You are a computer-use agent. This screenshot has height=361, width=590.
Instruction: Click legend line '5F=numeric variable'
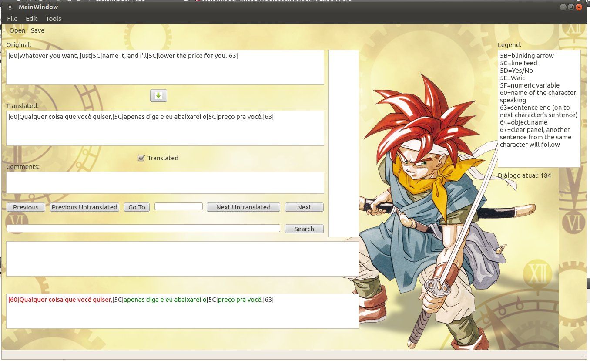coord(530,85)
